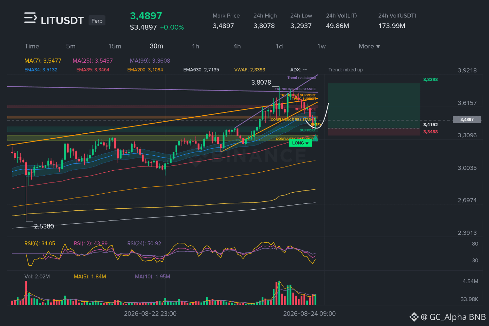Image resolution: width=489 pixels, height=326 pixels.
Task: Click the VWAP: 2,8393 label
Action: point(250,70)
